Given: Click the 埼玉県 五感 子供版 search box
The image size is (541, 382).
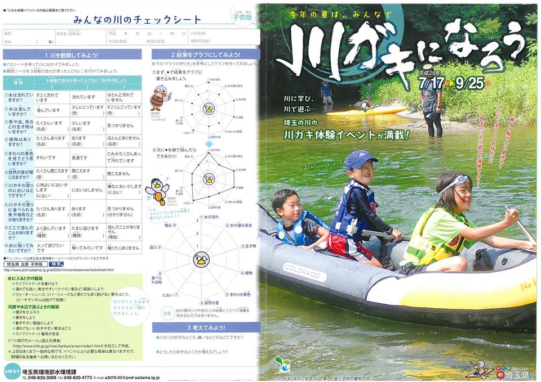Looking at the screenshot, I should pyautogui.click(x=25, y=263).
